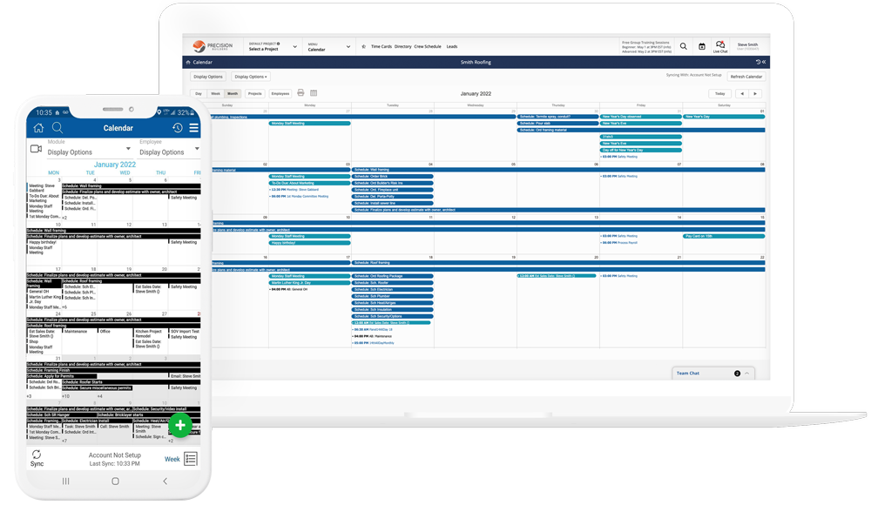The height and width of the screenshot is (505, 871).
Task: Select the Month view button
Action: click(233, 93)
